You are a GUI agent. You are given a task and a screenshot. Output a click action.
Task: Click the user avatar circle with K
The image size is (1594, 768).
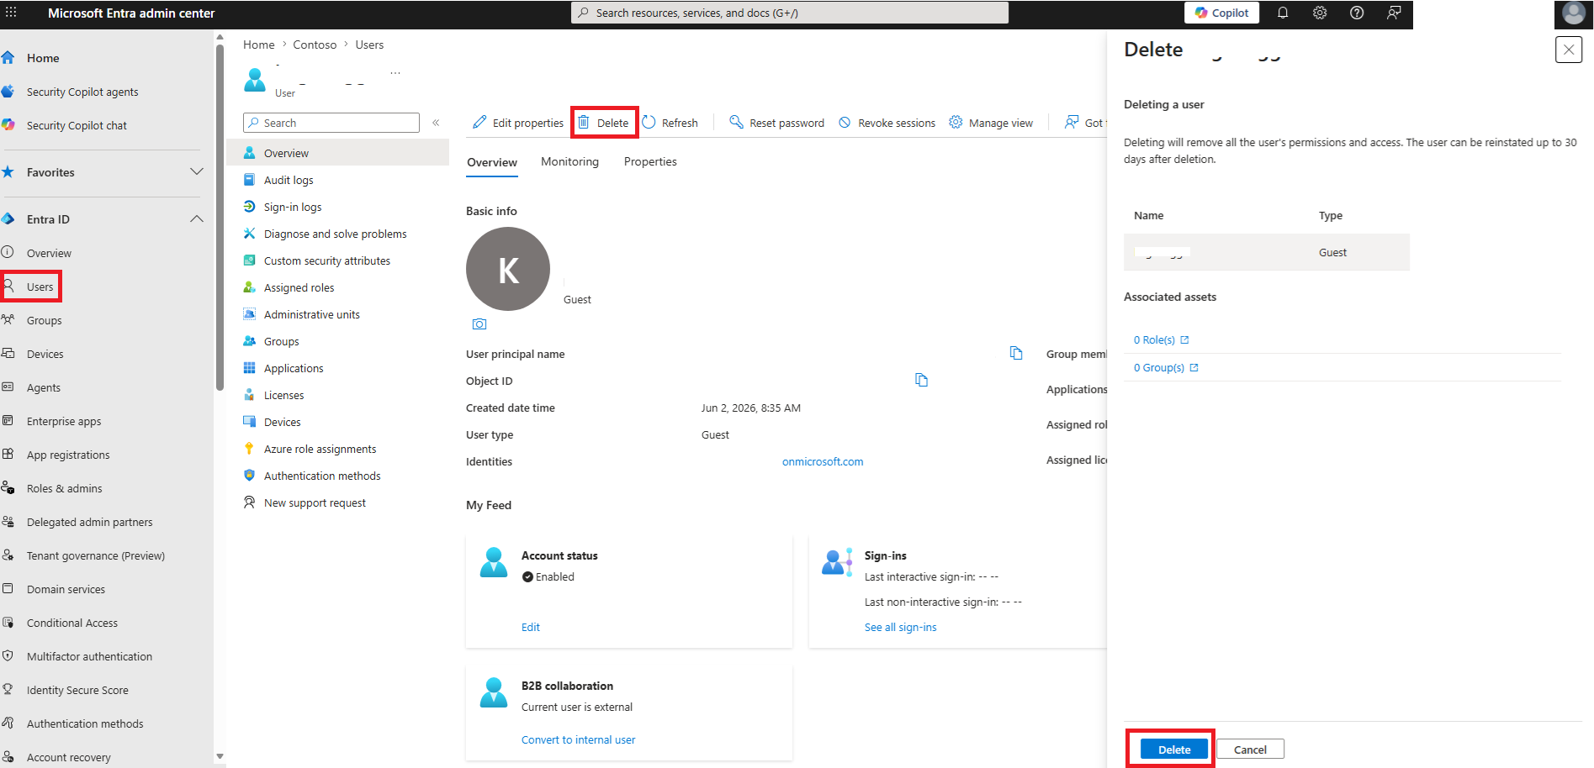pos(508,269)
